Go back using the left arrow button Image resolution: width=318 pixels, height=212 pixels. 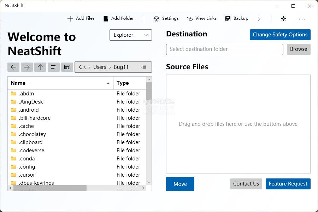tap(13, 67)
